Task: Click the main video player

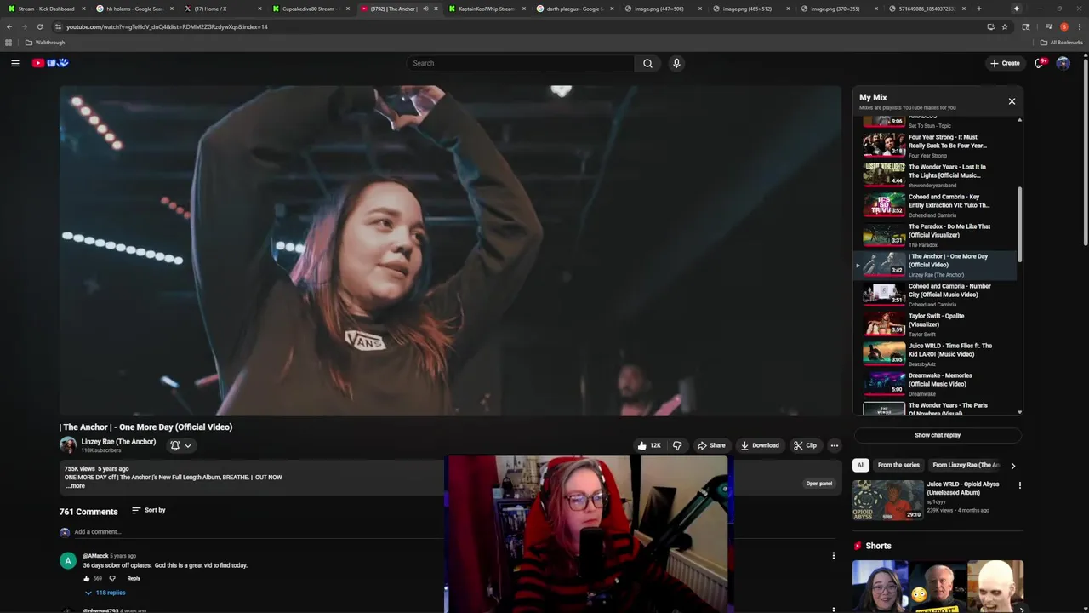Action: coord(450,250)
